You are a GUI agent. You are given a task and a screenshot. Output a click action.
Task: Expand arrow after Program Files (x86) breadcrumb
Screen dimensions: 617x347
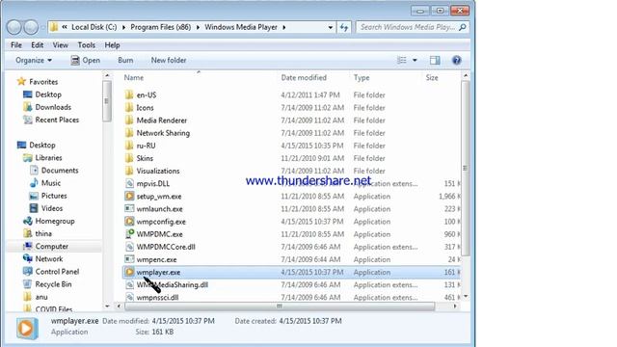click(198, 27)
